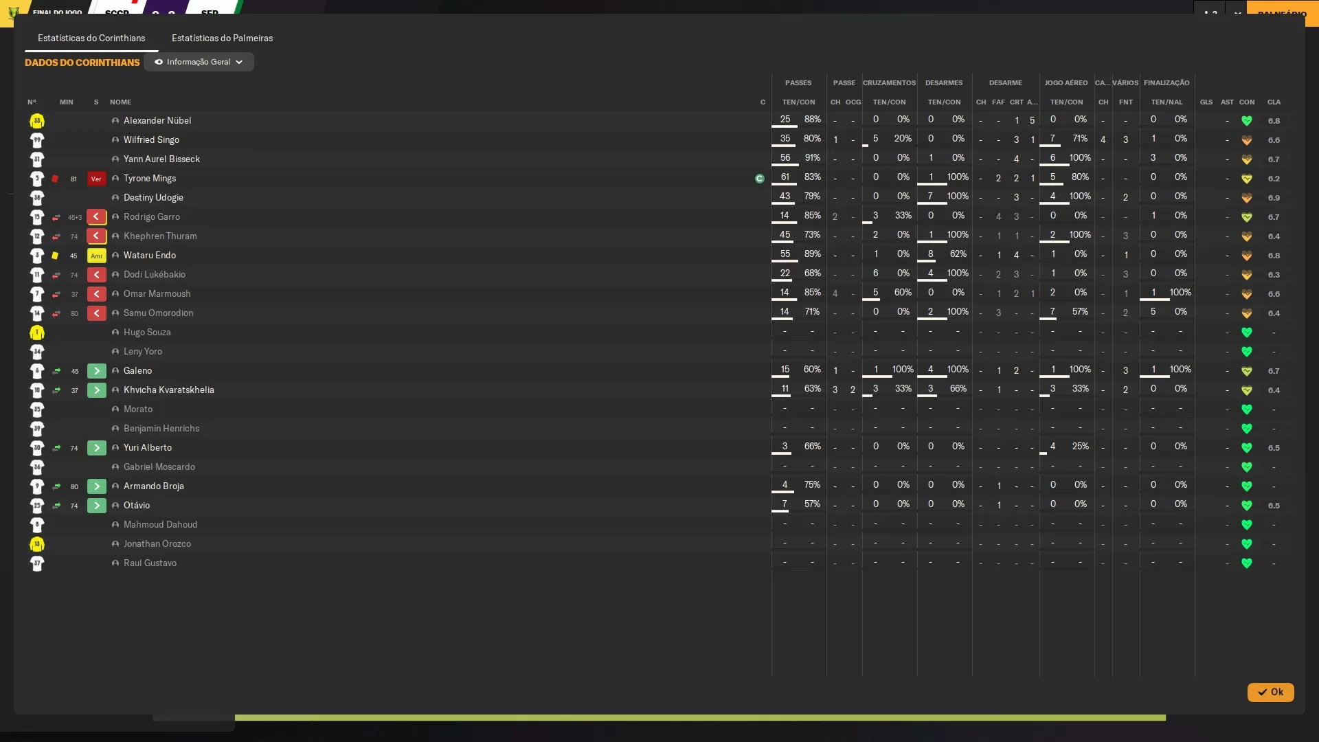The image size is (1319, 742).
Task: Click Khvicha Kvaratskhelia's substituted-on arrow icon
Action: pyautogui.click(x=96, y=390)
